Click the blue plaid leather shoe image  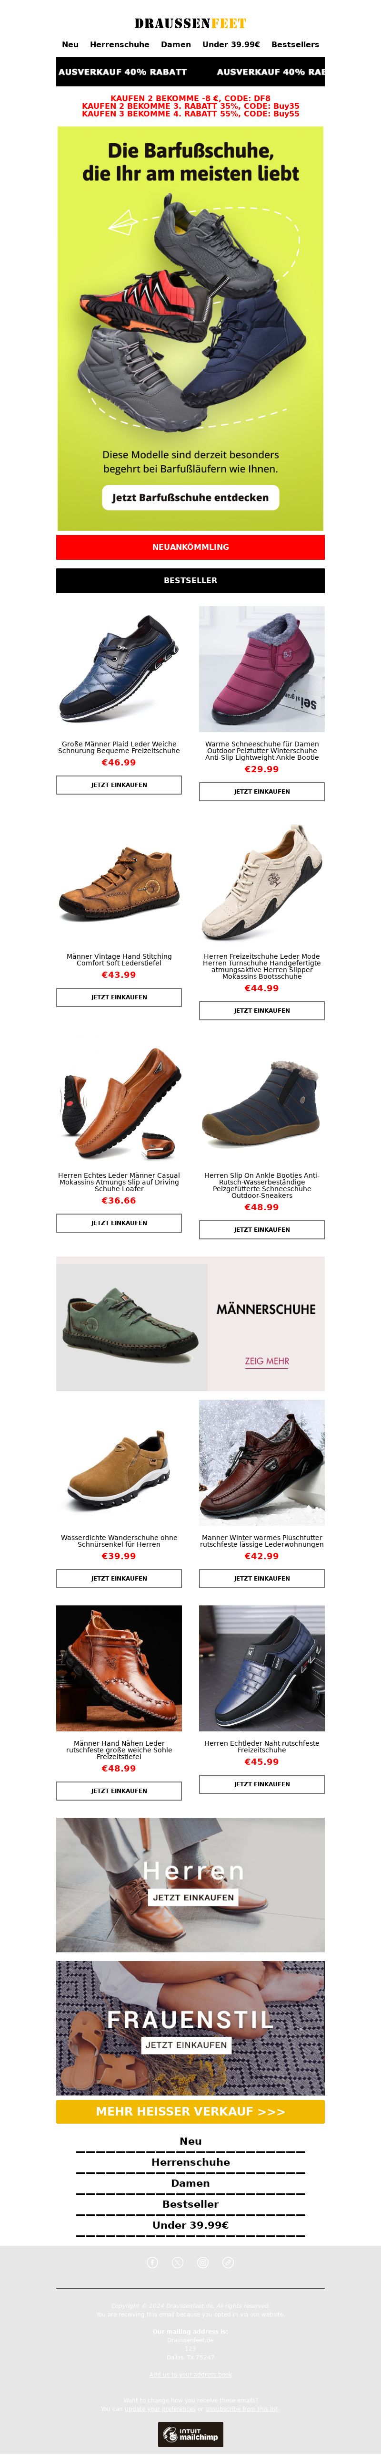point(119,668)
